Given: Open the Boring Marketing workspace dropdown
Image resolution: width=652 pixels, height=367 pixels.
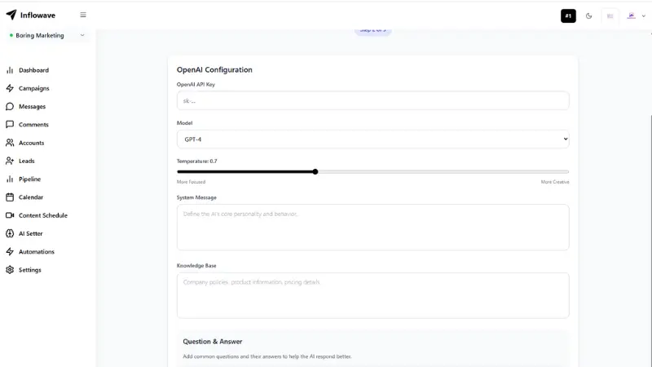Looking at the screenshot, I should [x=47, y=35].
